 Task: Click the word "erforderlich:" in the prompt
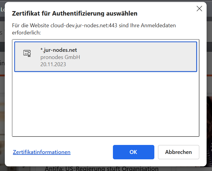(26, 32)
